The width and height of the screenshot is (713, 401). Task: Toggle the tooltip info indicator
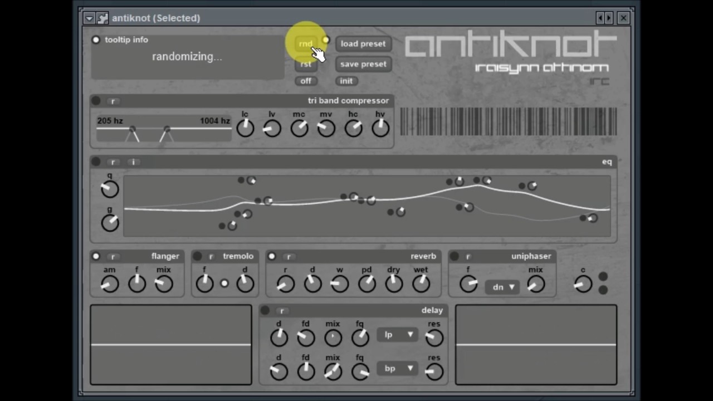(x=96, y=40)
